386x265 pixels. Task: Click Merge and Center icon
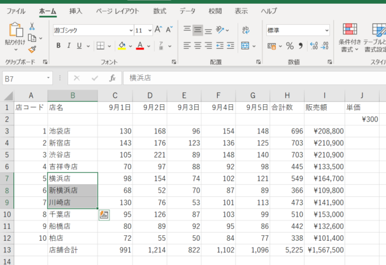pyautogui.click(x=245, y=46)
